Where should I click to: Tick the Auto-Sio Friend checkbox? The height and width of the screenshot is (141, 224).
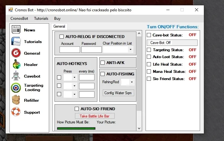(x=77, y=109)
